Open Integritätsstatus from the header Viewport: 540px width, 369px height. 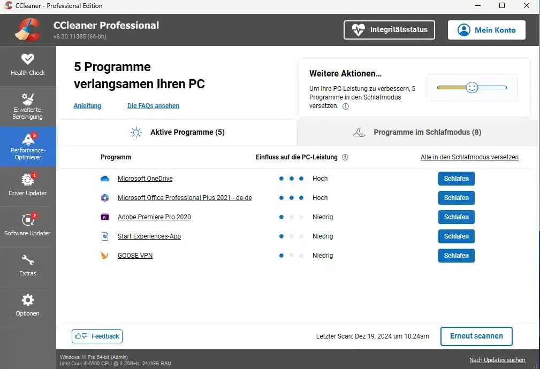click(389, 30)
